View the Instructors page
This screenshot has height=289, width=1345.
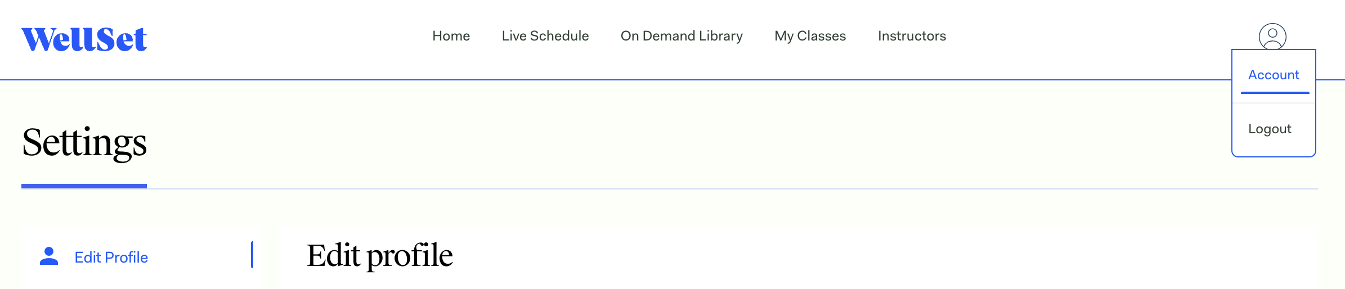point(912,36)
